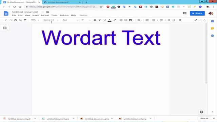Screen dimensions: 217x122
Task: Open the Calendar side panel icon
Action: click(213, 21)
